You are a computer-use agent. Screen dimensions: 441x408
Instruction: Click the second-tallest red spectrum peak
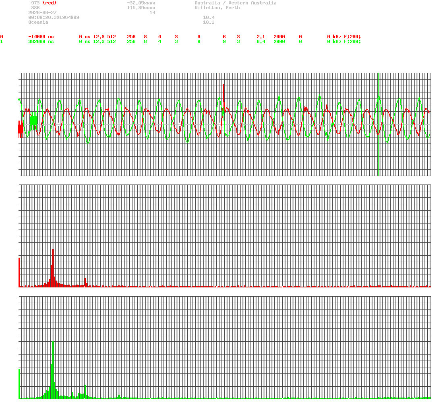click(19, 273)
